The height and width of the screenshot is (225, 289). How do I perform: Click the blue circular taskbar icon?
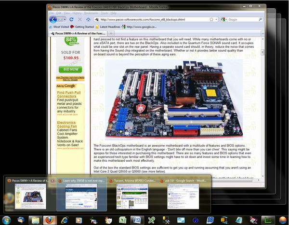[196, 220]
